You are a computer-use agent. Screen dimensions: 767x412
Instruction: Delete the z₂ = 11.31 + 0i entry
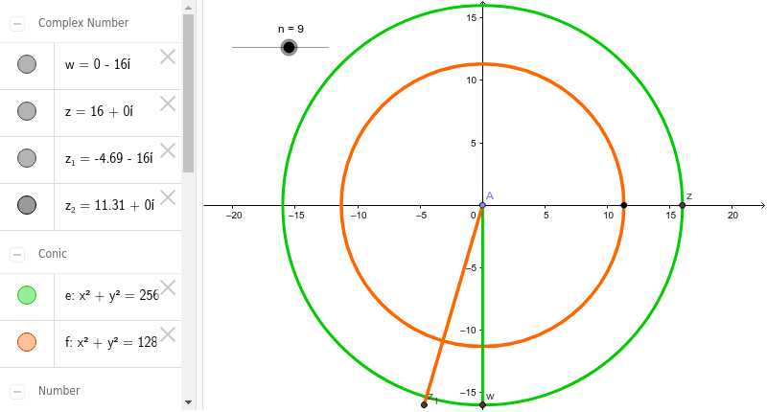click(x=168, y=197)
